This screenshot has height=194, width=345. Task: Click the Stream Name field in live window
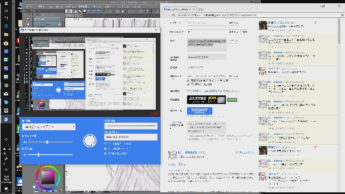pyautogui.click(x=130, y=137)
